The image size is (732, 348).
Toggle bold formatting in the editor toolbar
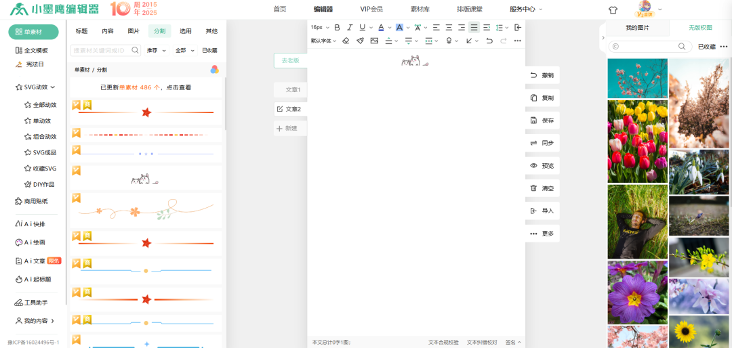click(x=337, y=28)
